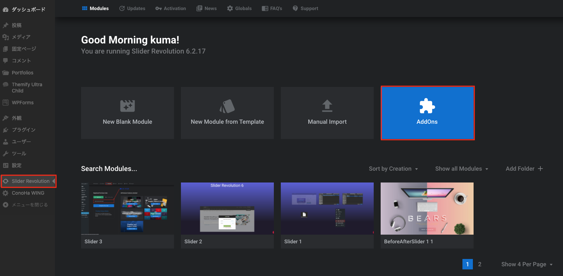The height and width of the screenshot is (276, 563).
Task: Open AddOns via the puzzle piece icon
Action: [x=427, y=106]
